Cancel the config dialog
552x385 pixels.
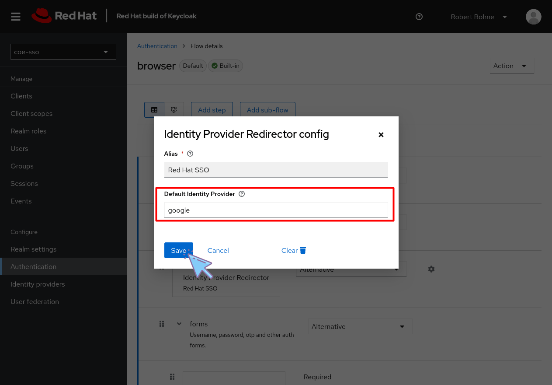click(218, 250)
